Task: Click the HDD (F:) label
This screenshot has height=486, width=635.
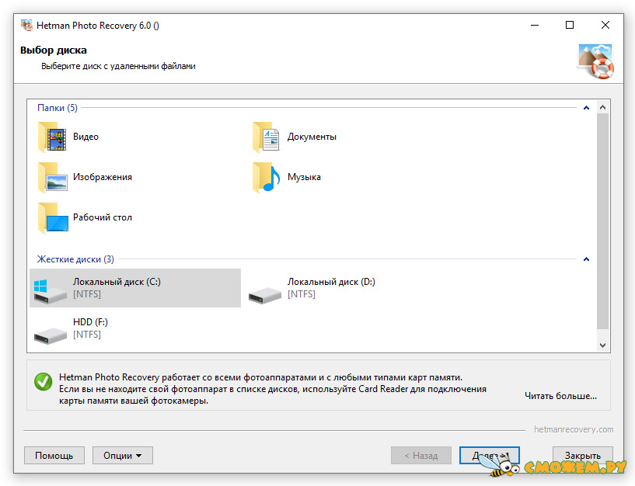Action: (x=90, y=322)
